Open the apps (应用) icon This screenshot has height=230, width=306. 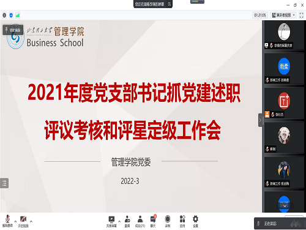[x=182, y=221]
